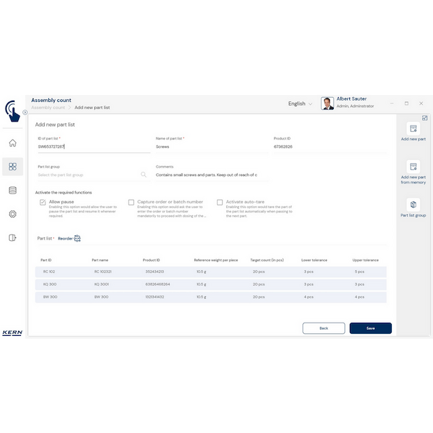The height and width of the screenshot is (433, 433).
Task: Enable Activate auto-tare checkbox
Action: click(x=220, y=203)
